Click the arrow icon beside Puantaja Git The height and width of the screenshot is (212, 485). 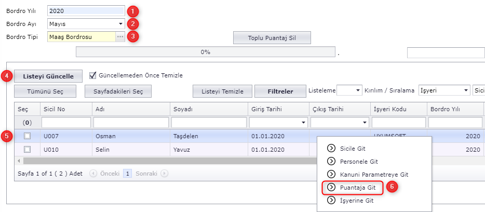click(331, 187)
